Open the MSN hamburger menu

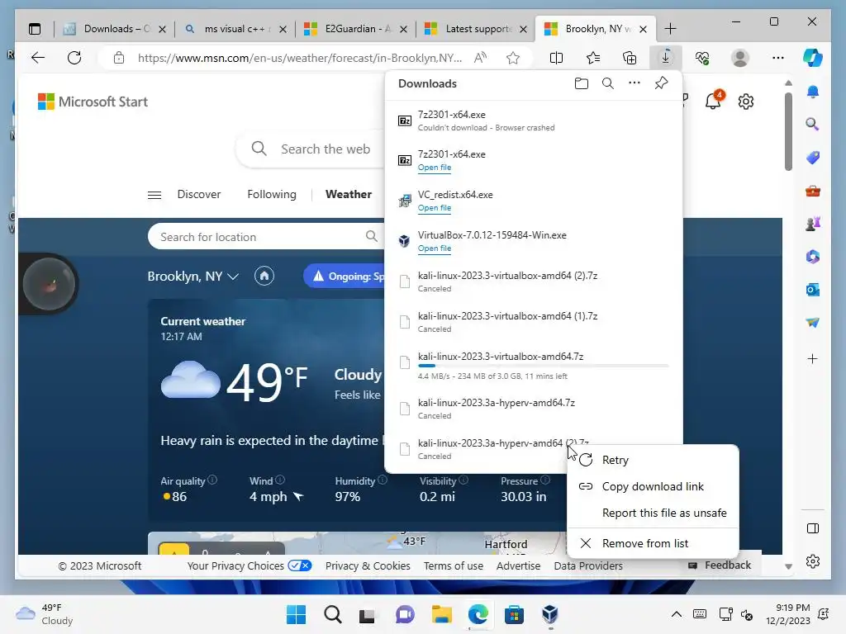coord(154,195)
